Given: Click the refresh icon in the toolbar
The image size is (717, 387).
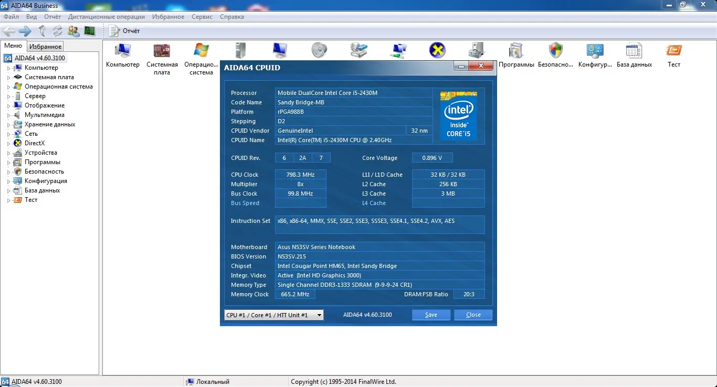Looking at the screenshot, I should click(57, 30).
